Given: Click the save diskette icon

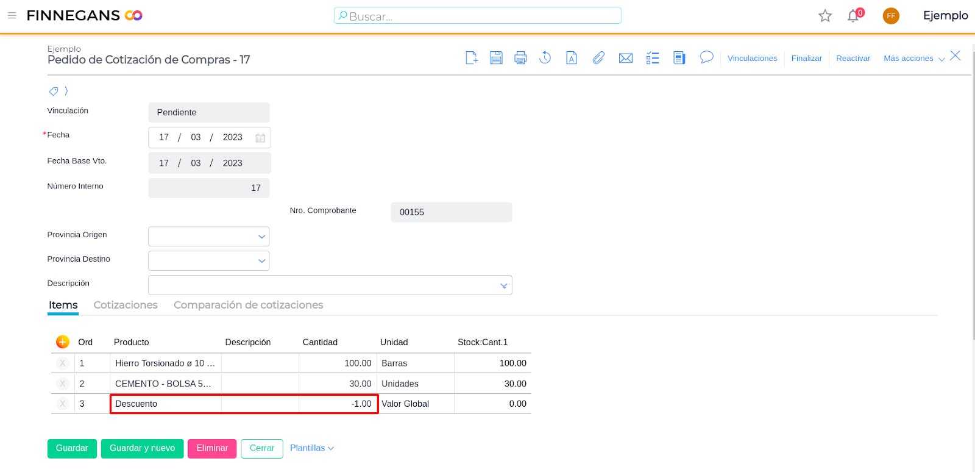Looking at the screenshot, I should [x=496, y=58].
